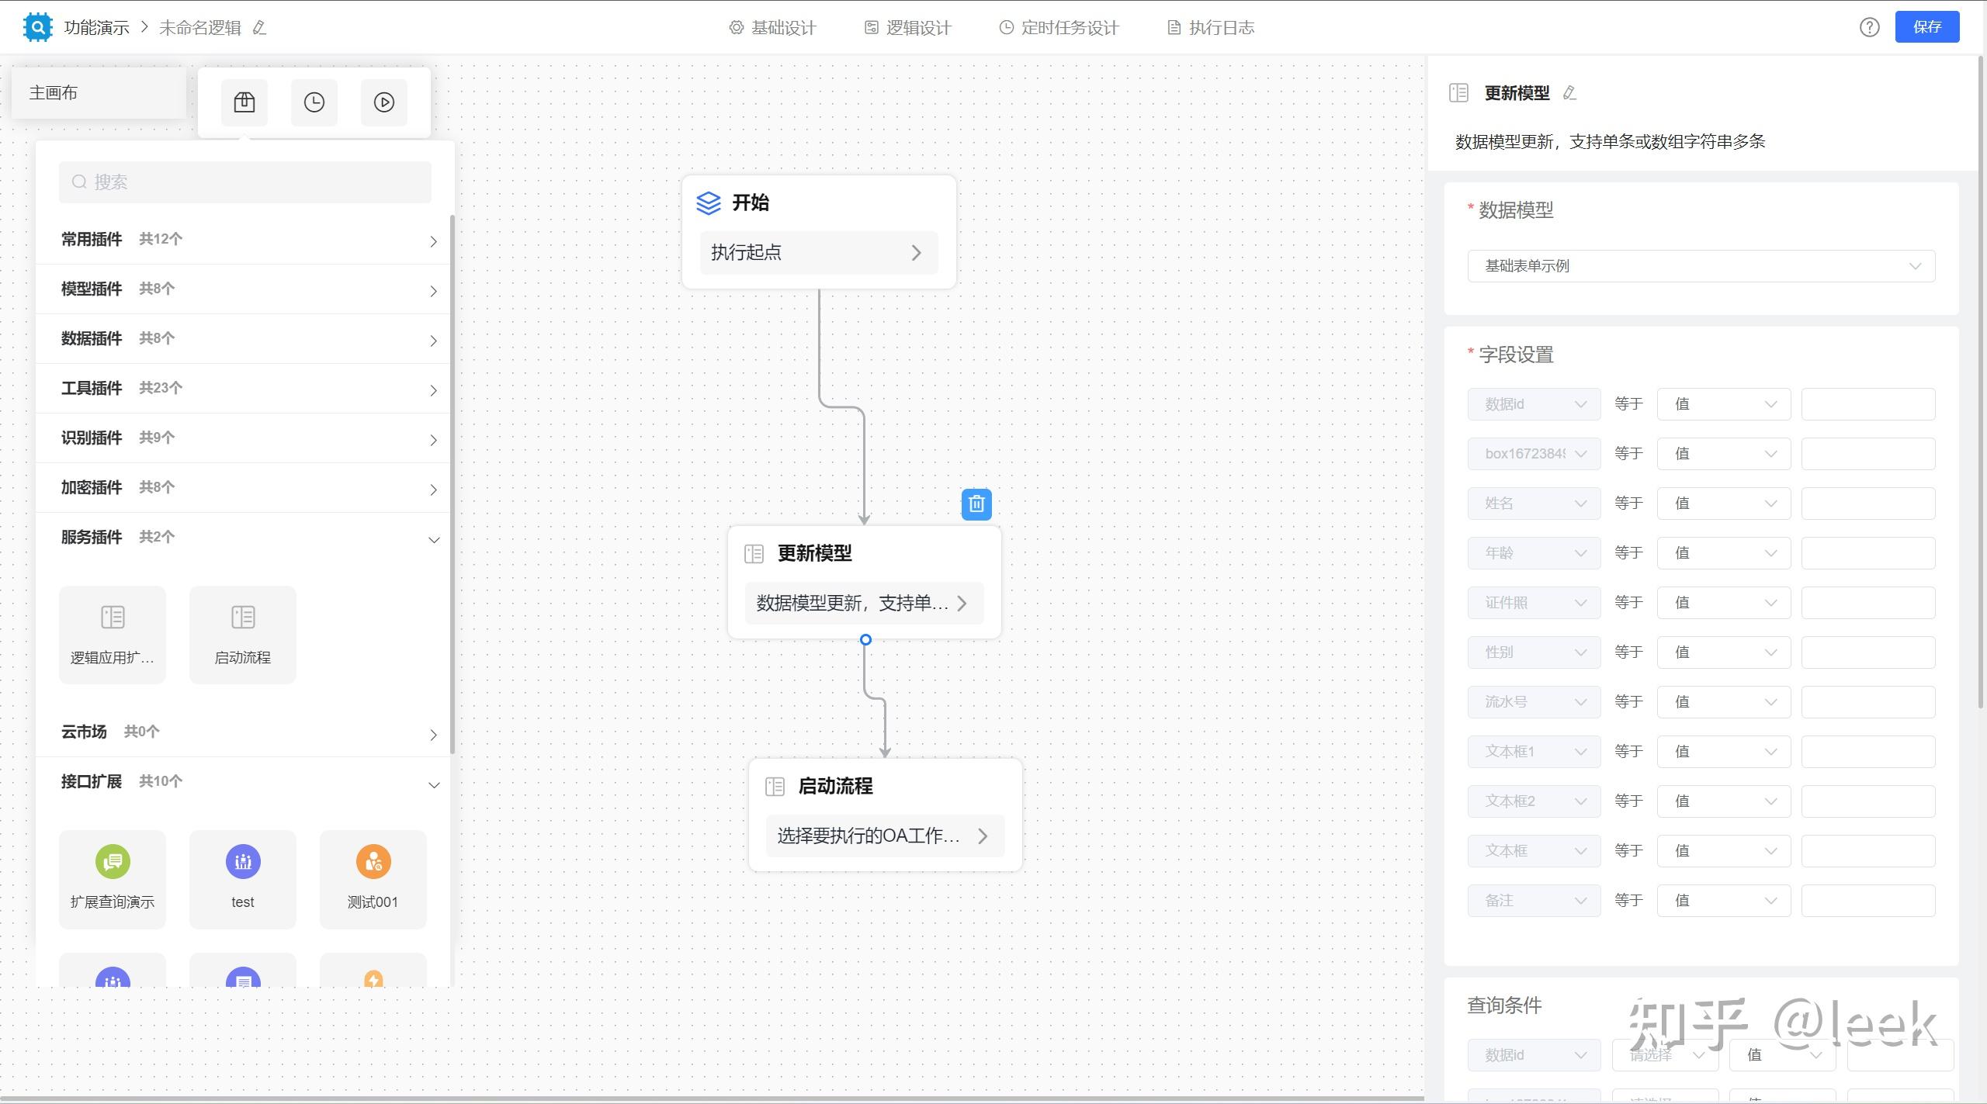The height and width of the screenshot is (1104, 1987).
Task: Edit the logic name pencil icon
Action: click(x=260, y=28)
